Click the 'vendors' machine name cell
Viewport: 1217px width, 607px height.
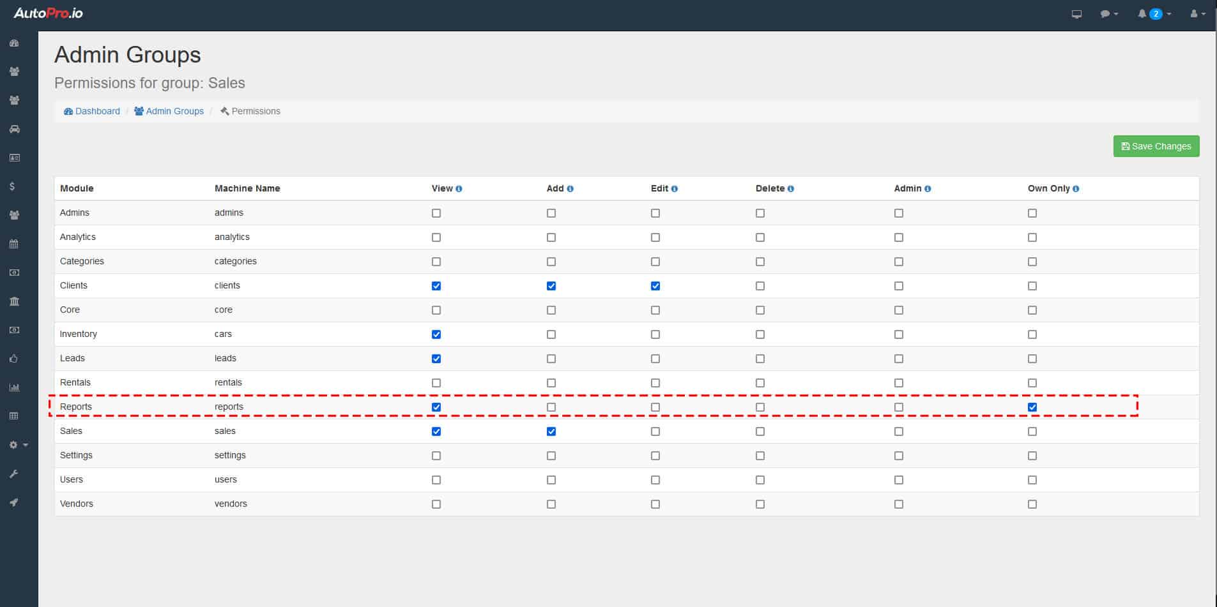pos(231,504)
